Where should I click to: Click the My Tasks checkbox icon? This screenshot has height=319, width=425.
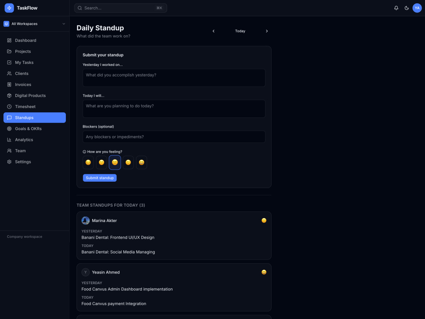(x=9, y=63)
